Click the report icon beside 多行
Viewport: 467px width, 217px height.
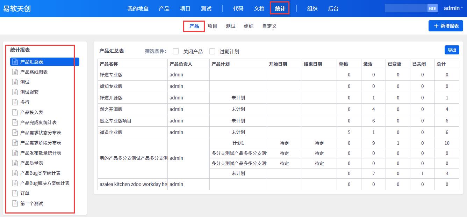[15, 102]
